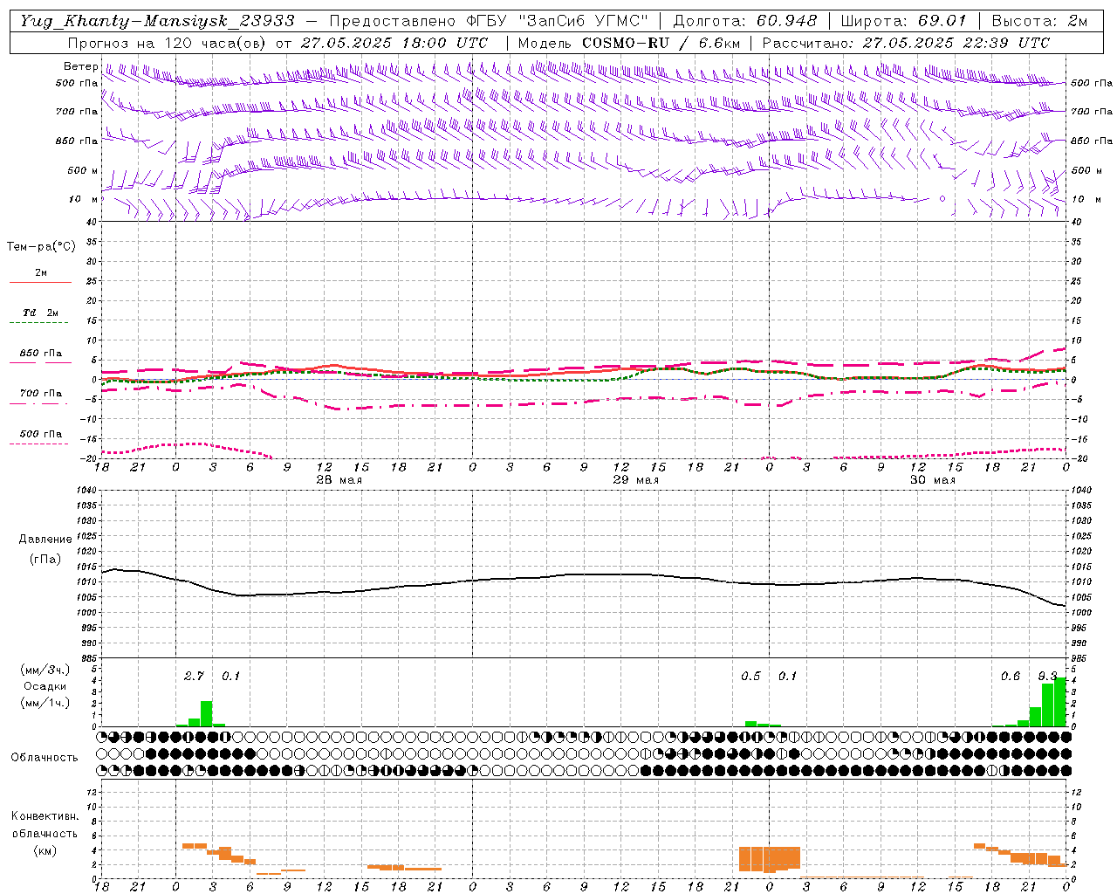This screenshot has height=894, width=1117.
Task: Click 'Рассчитано: 27.05.2025 22:39 UTC' timestamp
Action: (x=906, y=43)
